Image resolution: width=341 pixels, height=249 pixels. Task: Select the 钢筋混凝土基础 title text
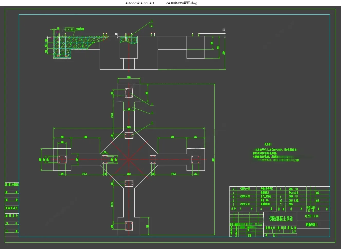[x=281, y=219]
